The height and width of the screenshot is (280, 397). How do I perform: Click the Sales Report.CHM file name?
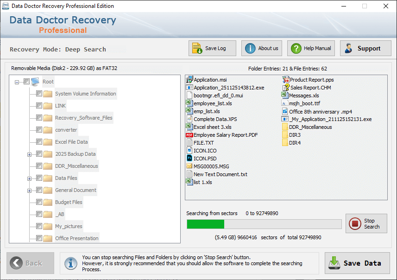pyautogui.click(x=311, y=88)
